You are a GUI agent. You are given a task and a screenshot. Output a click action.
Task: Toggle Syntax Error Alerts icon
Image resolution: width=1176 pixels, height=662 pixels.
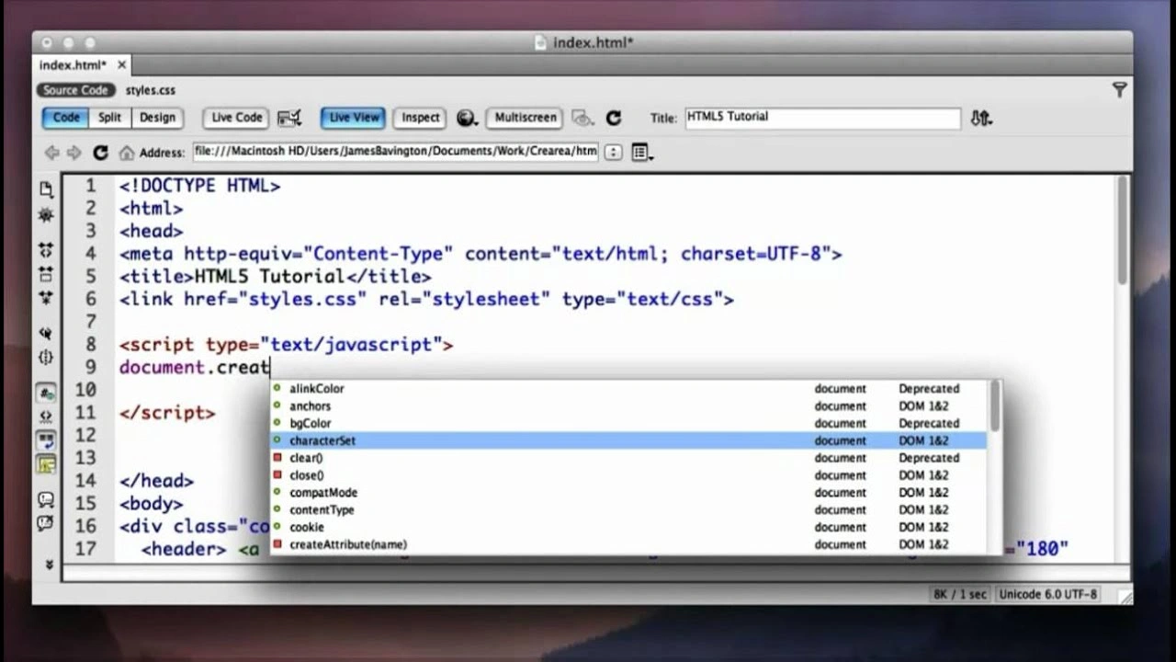pos(46,464)
